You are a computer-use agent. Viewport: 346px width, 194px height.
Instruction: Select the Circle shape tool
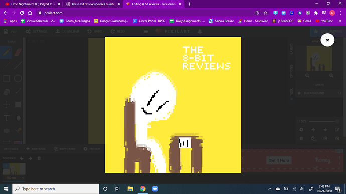[18, 78]
